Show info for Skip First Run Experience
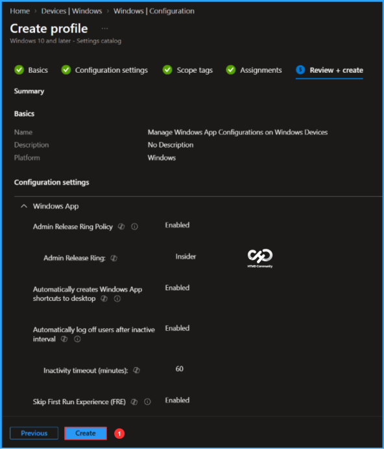The height and width of the screenshot is (449, 384). [147, 402]
